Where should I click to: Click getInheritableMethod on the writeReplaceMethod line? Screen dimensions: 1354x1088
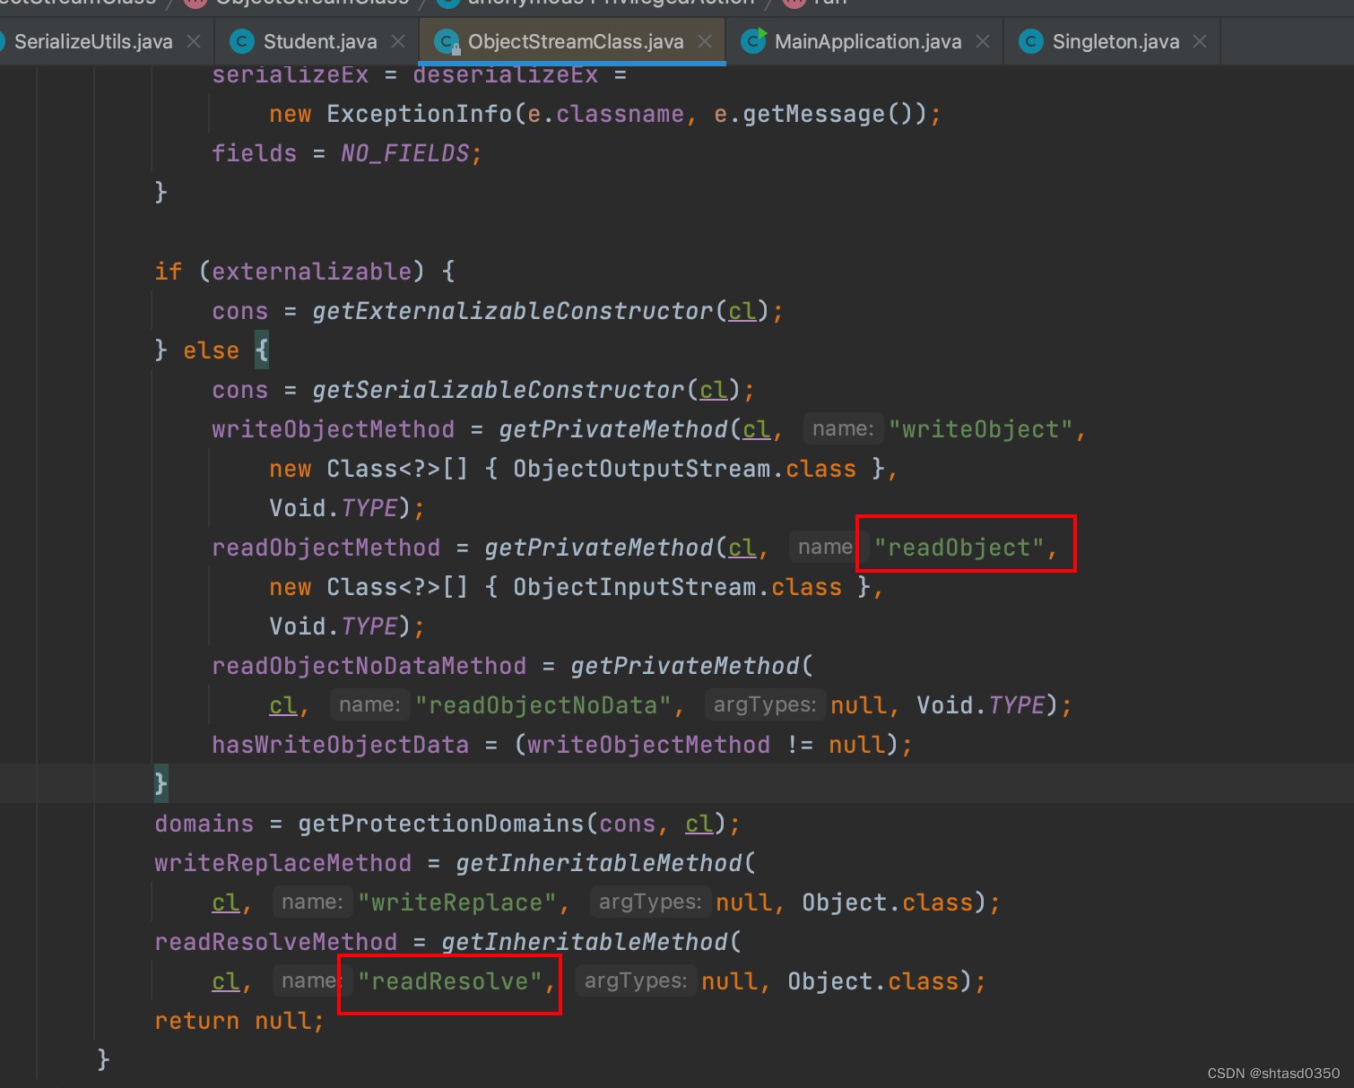pos(598,863)
